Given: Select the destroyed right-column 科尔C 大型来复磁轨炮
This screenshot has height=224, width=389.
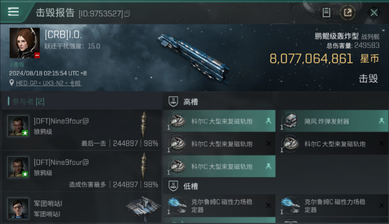Looking at the screenshot, I should [x=332, y=144].
